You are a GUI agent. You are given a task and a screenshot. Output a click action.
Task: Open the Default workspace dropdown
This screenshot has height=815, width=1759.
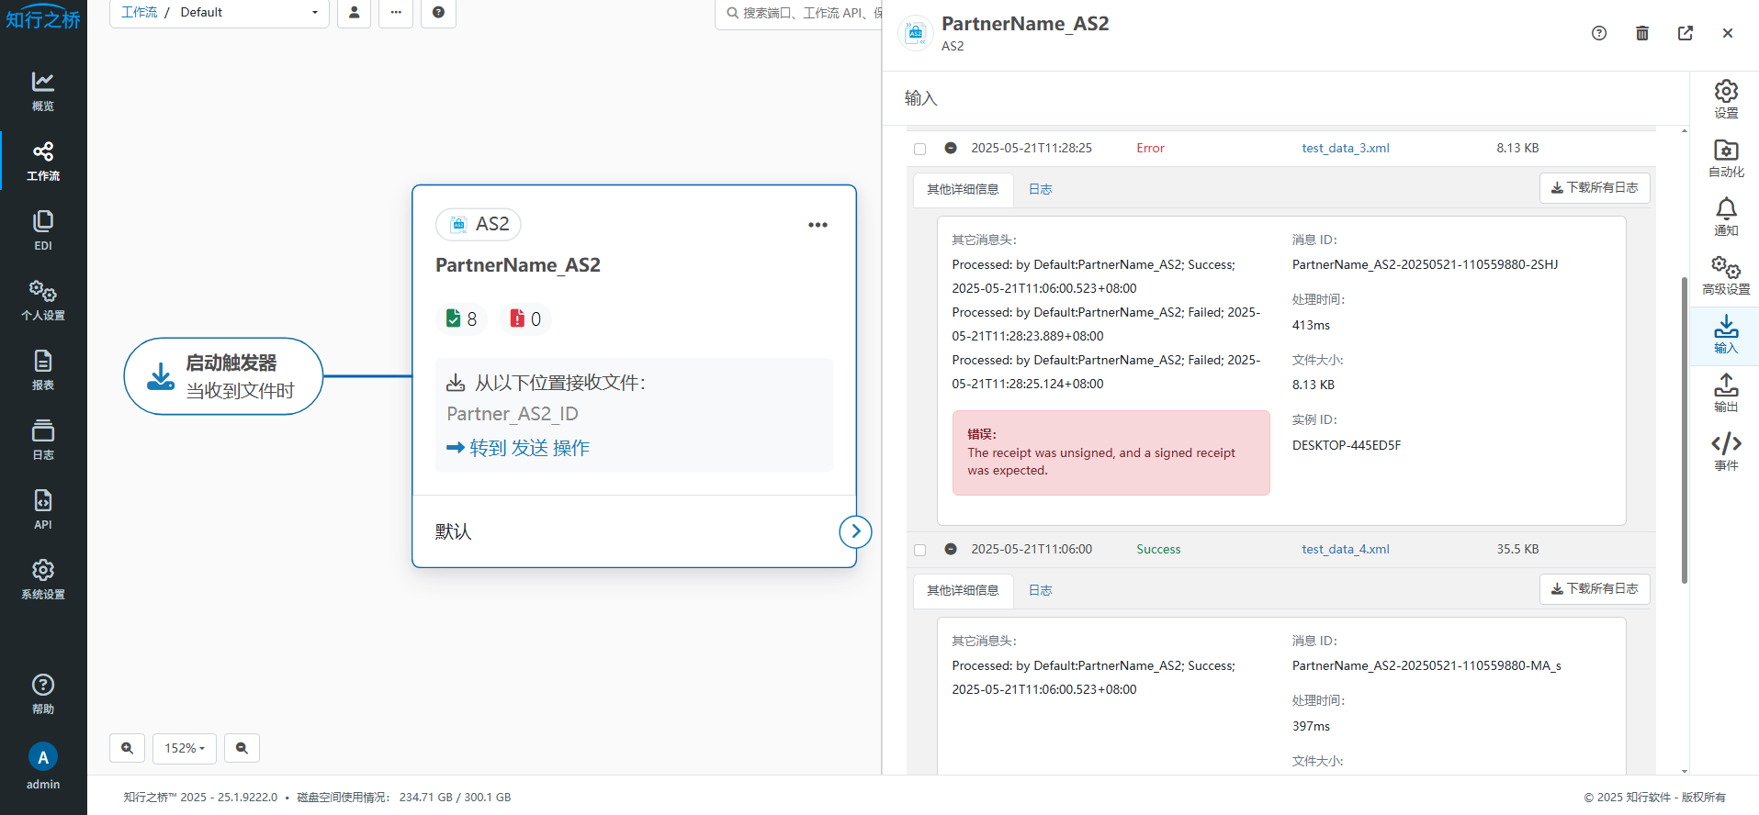tap(248, 13)
